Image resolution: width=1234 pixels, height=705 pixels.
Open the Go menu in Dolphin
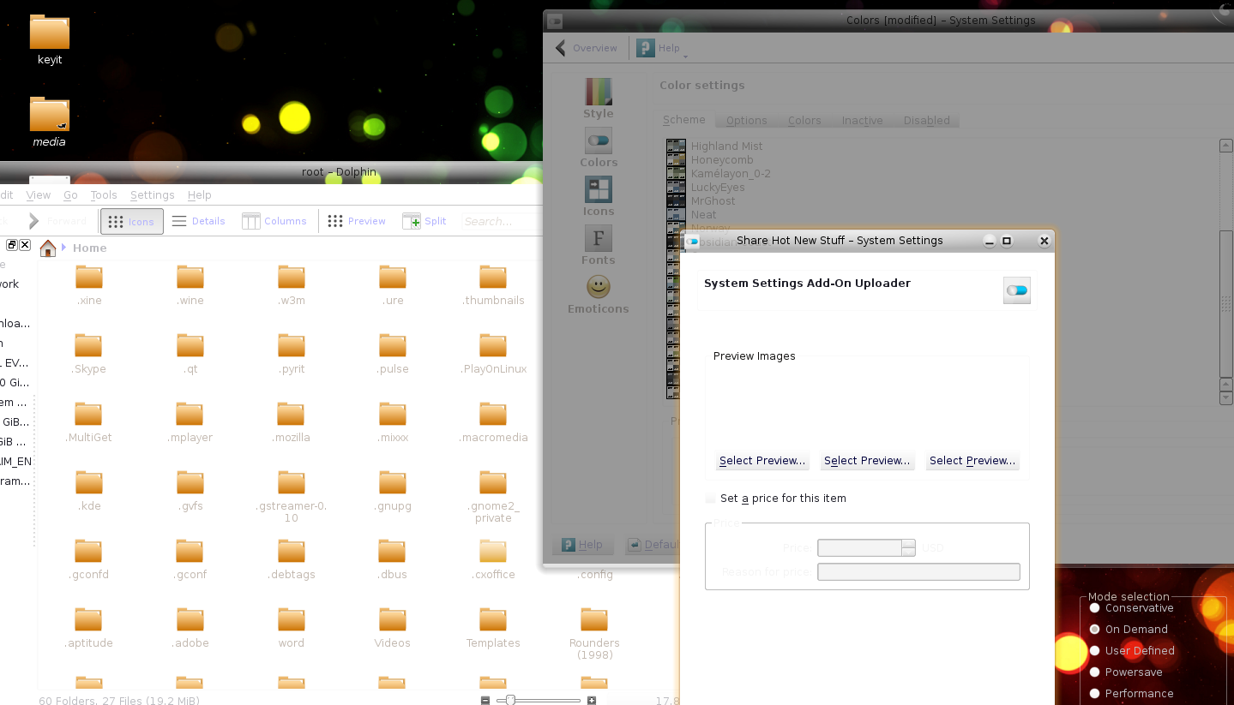(x=70, y=195)
